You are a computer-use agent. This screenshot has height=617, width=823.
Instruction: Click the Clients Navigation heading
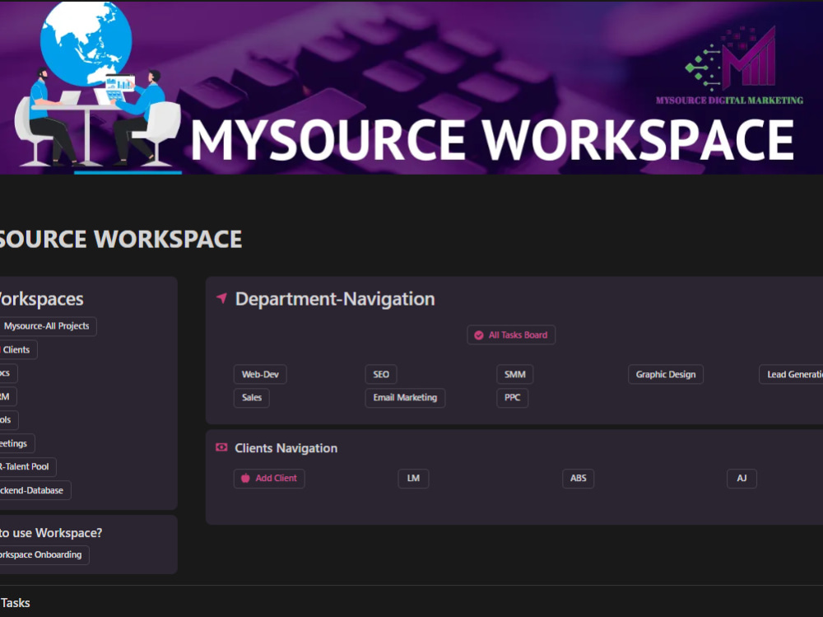tap(286, 448)
